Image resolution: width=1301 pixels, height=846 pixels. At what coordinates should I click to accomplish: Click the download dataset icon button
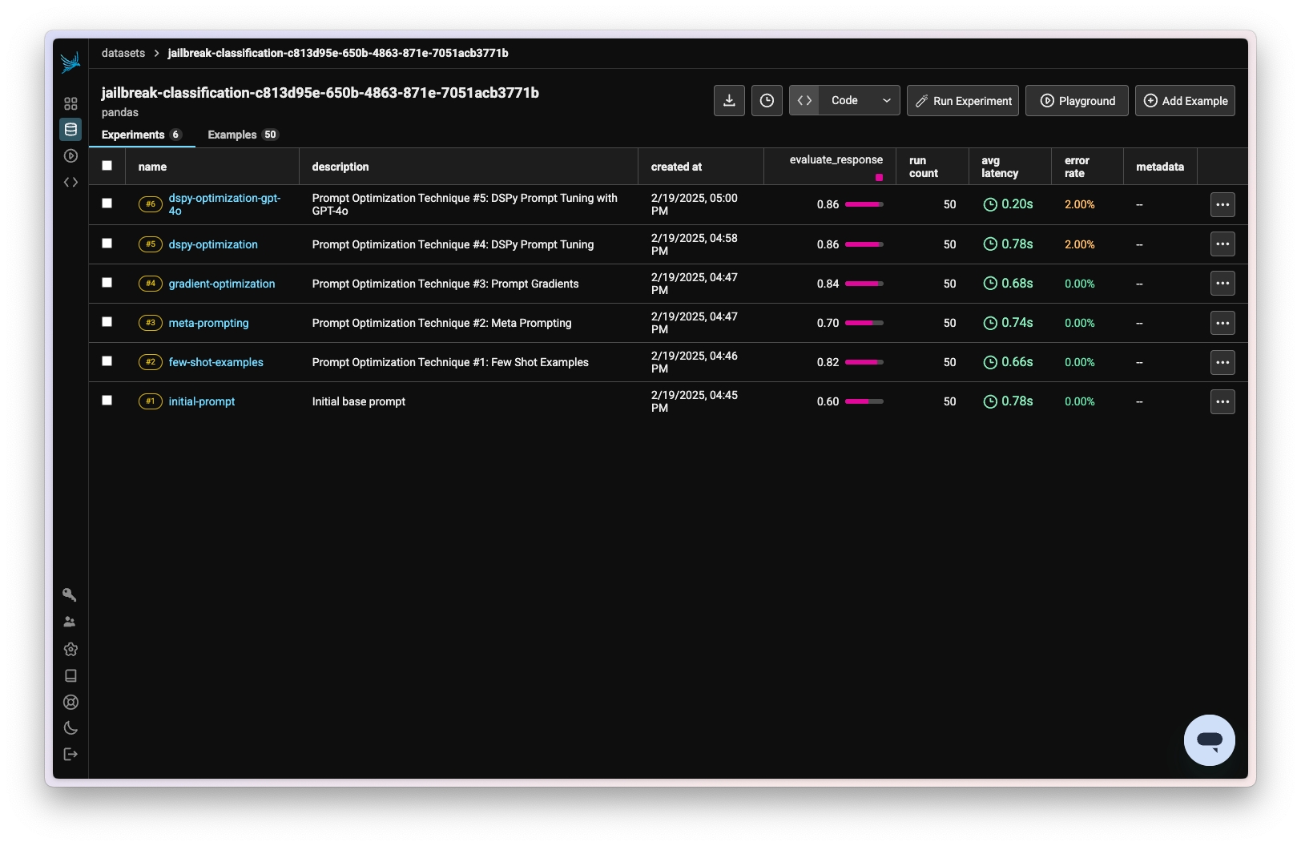coord(729,101)
